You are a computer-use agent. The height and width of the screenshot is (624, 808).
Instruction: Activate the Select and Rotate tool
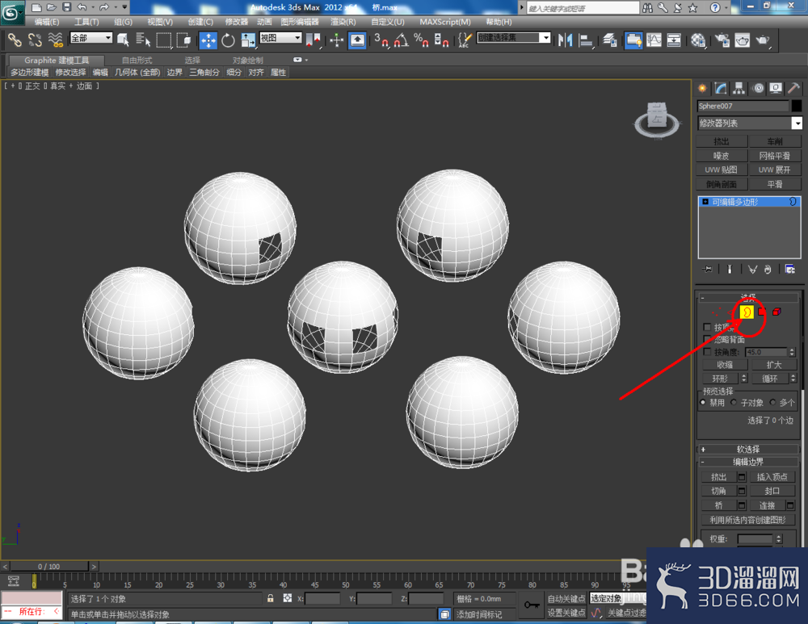point(228,40)
